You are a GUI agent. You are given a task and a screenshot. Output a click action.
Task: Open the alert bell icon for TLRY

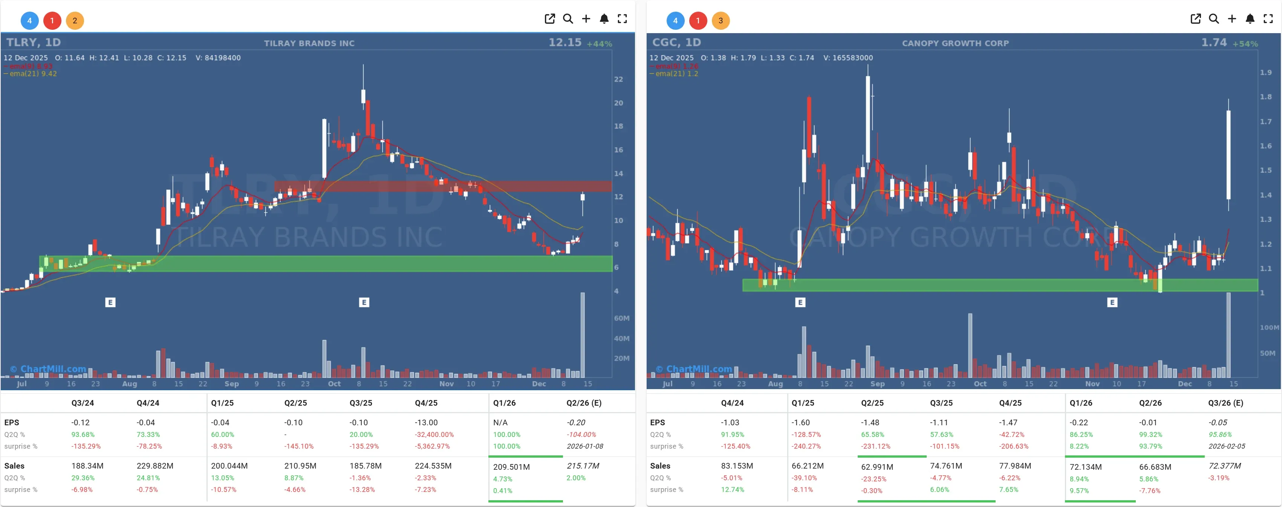(604, 18)
